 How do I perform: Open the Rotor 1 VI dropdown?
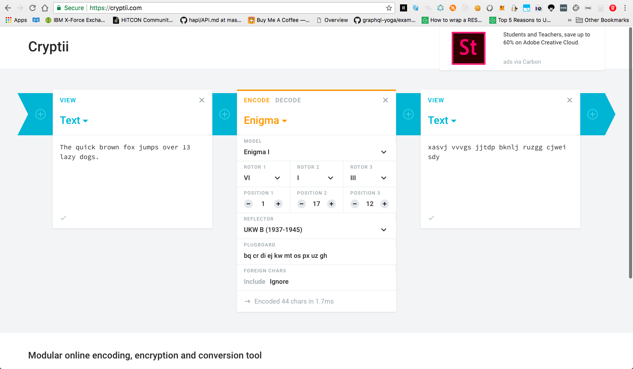pyautogui.click(x=263, y=178)
